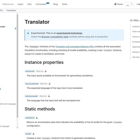Viewport: 140px width, 140px height.
Task: Open Translator and Language Detector APIs link
Action: [75, 47]
